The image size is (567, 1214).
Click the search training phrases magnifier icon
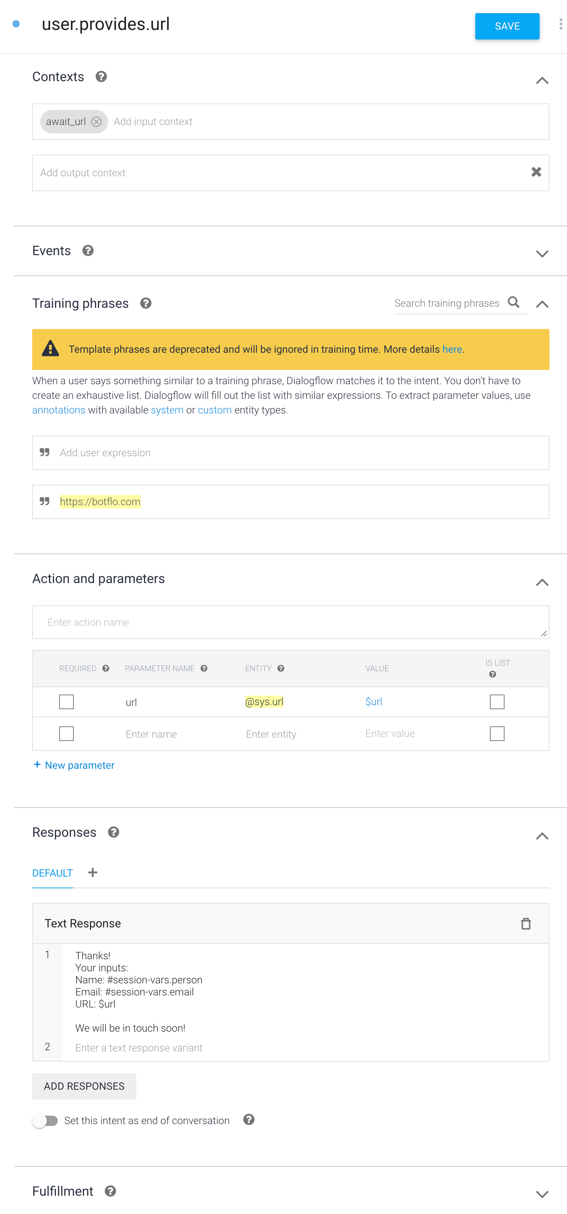(513, 302)
